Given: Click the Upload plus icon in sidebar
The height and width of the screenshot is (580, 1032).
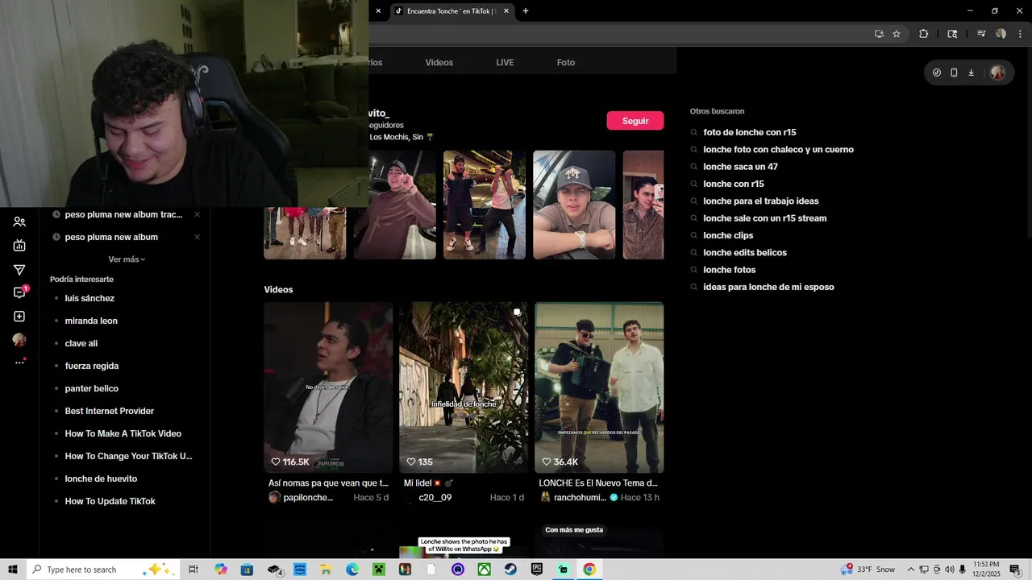Looking at the screenshot, I should coord(19,317).
